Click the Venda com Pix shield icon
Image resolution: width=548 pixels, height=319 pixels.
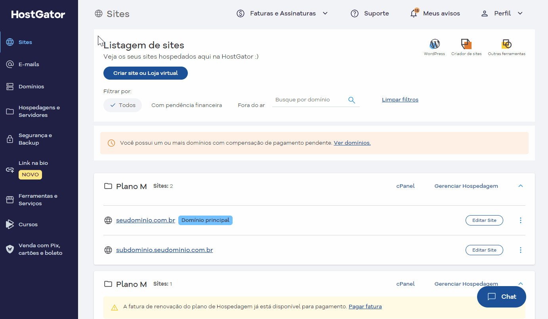point(10,249)
